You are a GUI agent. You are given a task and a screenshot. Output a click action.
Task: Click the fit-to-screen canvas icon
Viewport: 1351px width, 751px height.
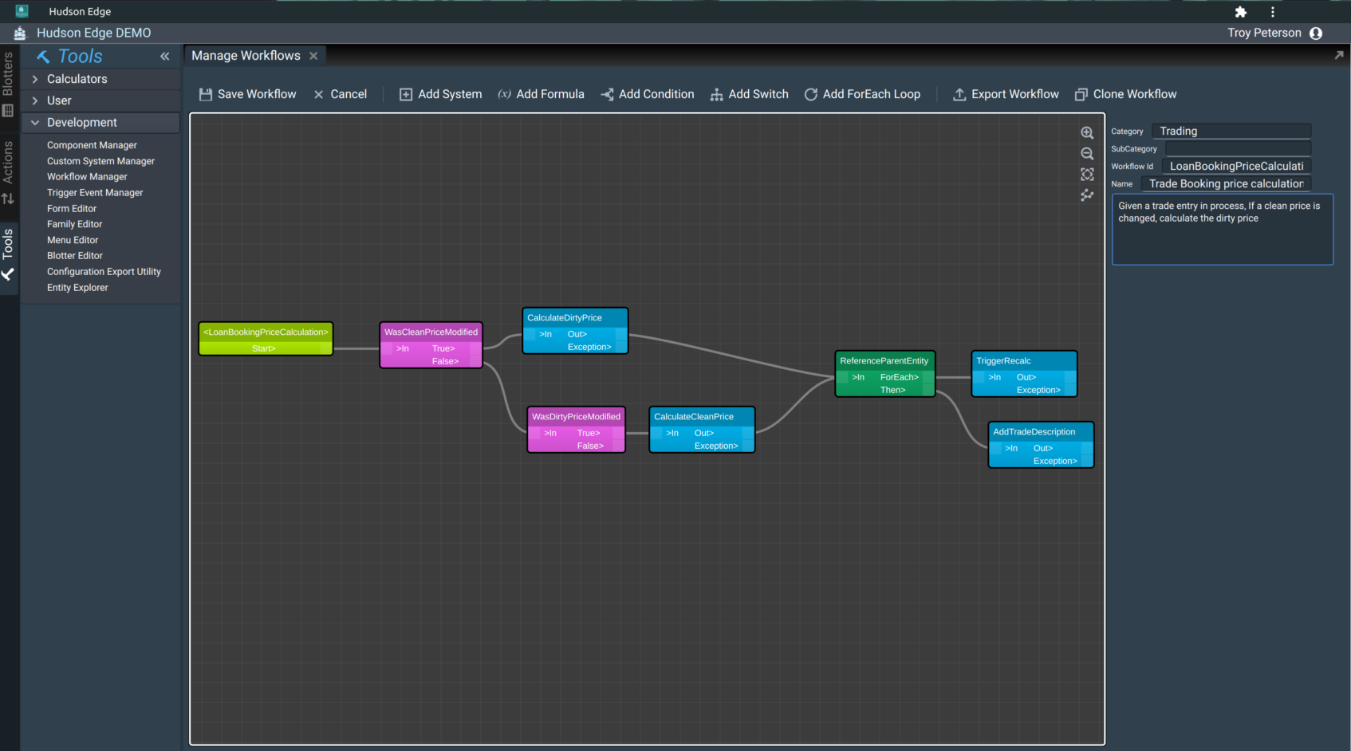[x=1086, y=175]
